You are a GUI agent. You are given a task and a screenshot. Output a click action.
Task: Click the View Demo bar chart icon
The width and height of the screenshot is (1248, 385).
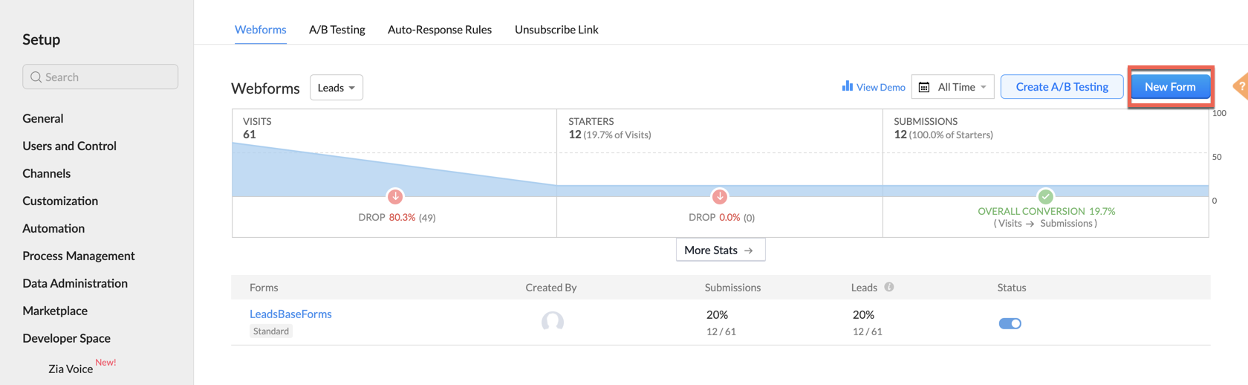(847, 86)
